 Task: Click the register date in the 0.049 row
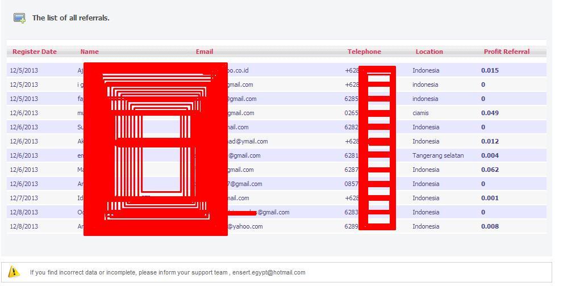tap(24, 113)
